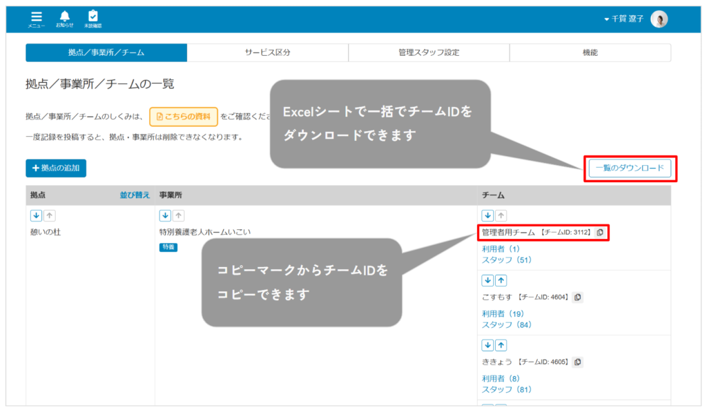Click the user profile avatar photo

point(659,19)
